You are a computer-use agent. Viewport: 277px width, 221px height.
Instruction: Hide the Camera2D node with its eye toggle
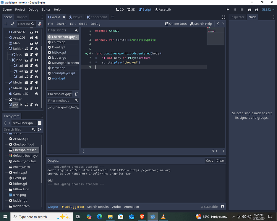pos(36,93)
